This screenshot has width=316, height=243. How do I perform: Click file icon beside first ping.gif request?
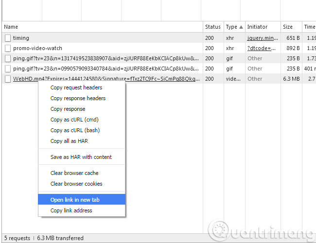pyautogui.click(x=8, y=58)
